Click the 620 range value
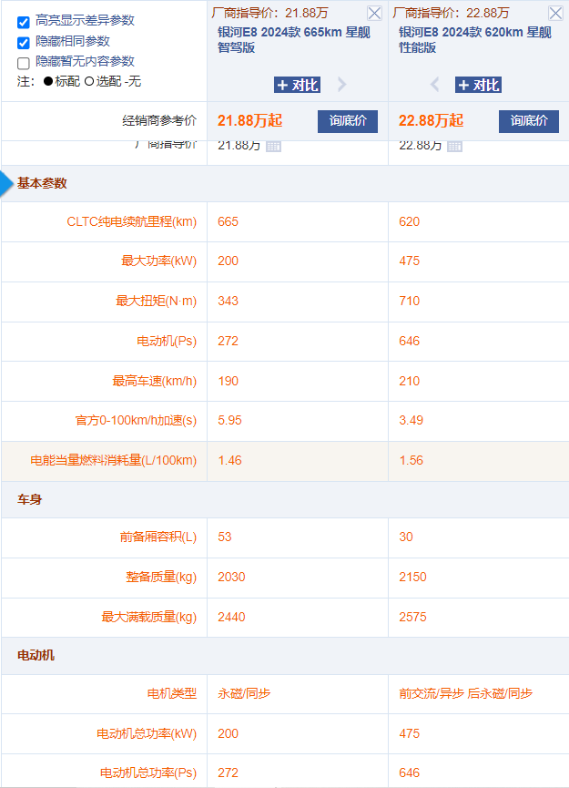The width and height of the screenshot is (569, 788). pos(410,221)
